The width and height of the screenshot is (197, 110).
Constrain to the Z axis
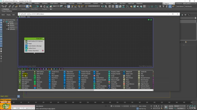click(167, 6)
